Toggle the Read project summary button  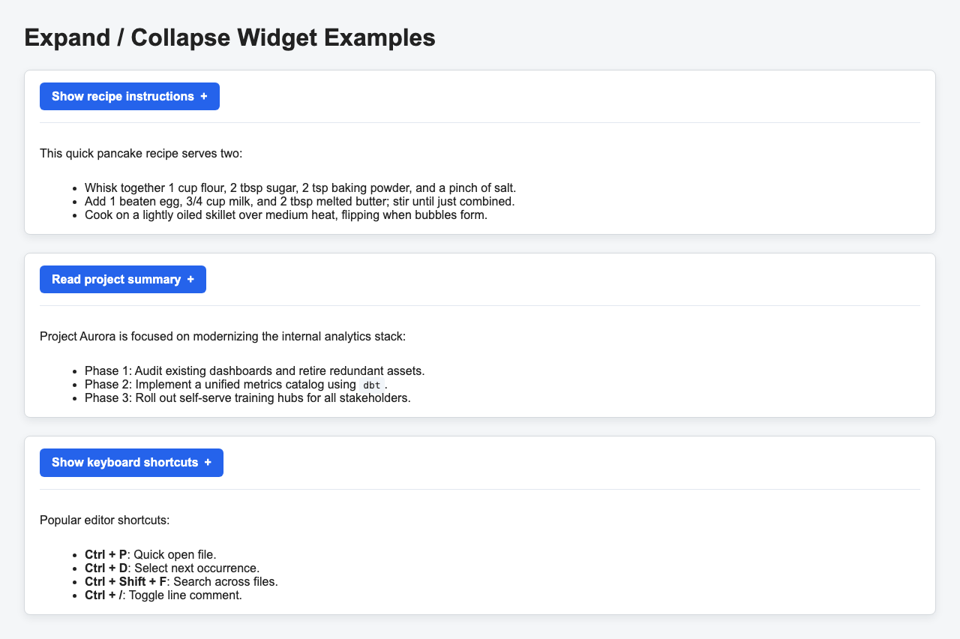tap(122, 279)
